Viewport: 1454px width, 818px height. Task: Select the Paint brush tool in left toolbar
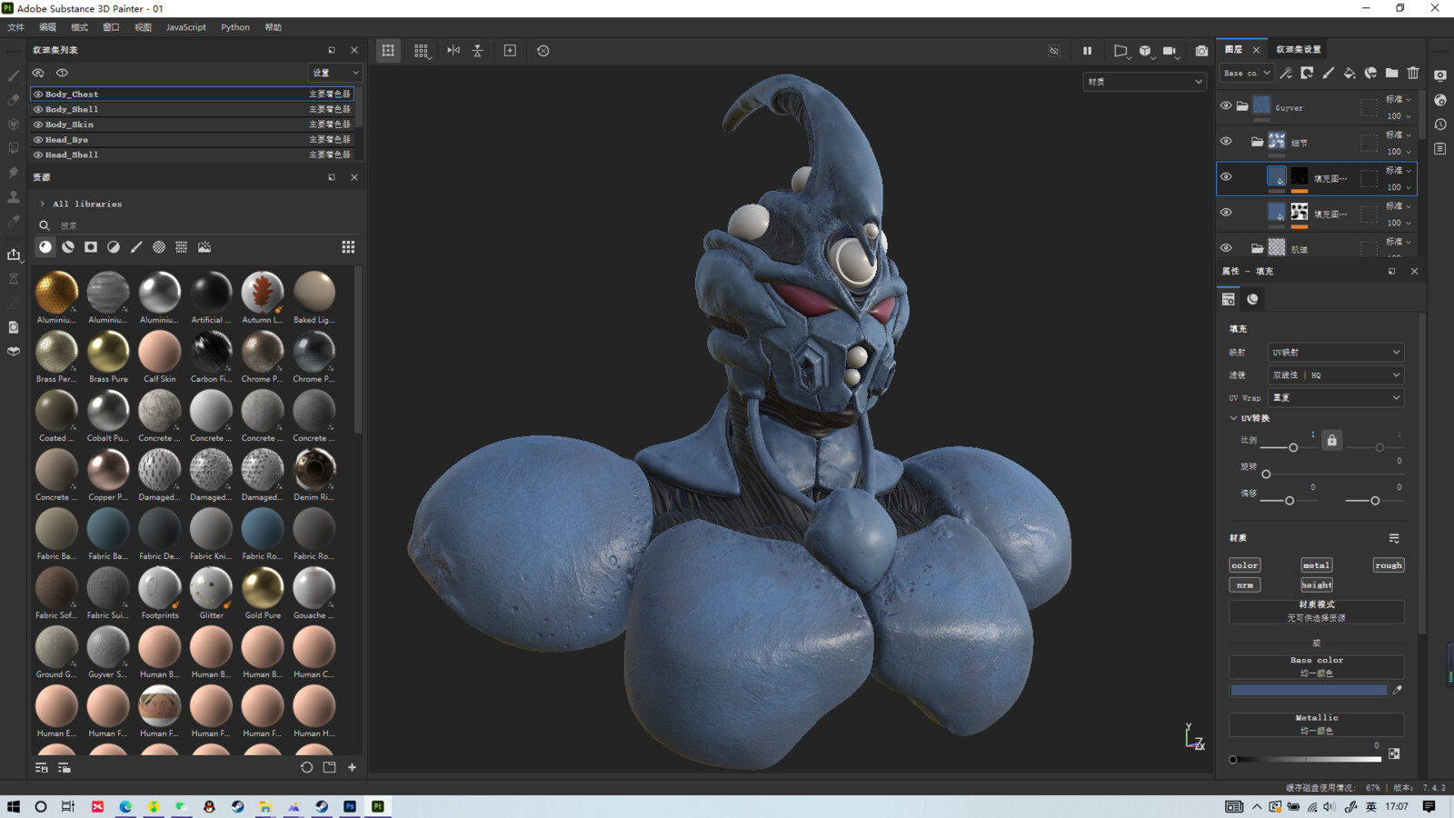[14, 75]
